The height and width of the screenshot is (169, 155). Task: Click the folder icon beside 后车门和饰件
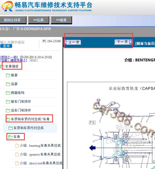8,110
